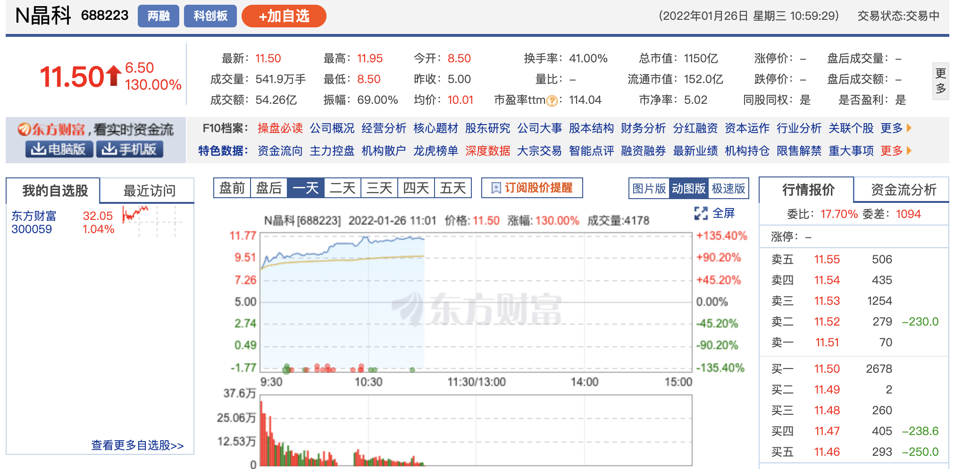954x469 pixels.
Task: Open 融资融券 link
Action: [x=644, y=151]
